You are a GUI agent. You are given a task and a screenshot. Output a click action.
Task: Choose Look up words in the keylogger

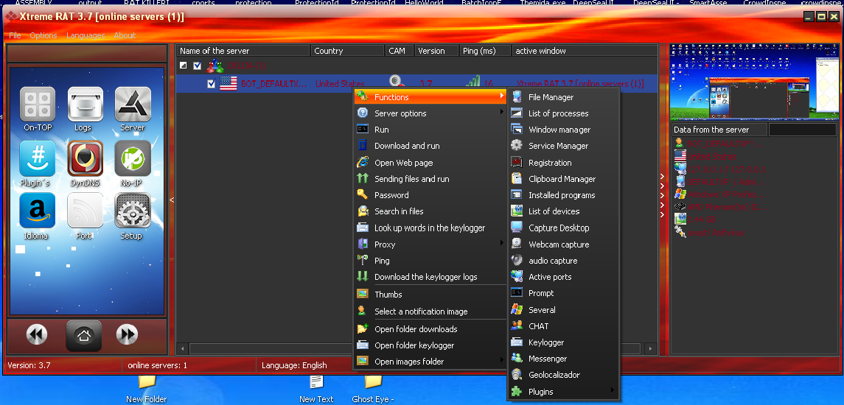click(x=430, y=228)
